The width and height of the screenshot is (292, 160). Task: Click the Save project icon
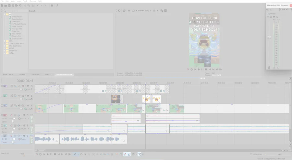pyautogui.click(x=9, y=5)
